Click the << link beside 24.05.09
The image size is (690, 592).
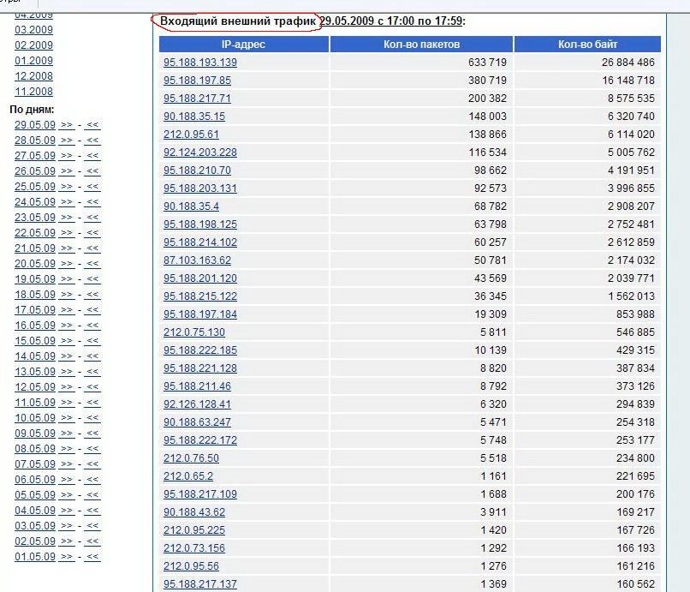tap(92, 202)
